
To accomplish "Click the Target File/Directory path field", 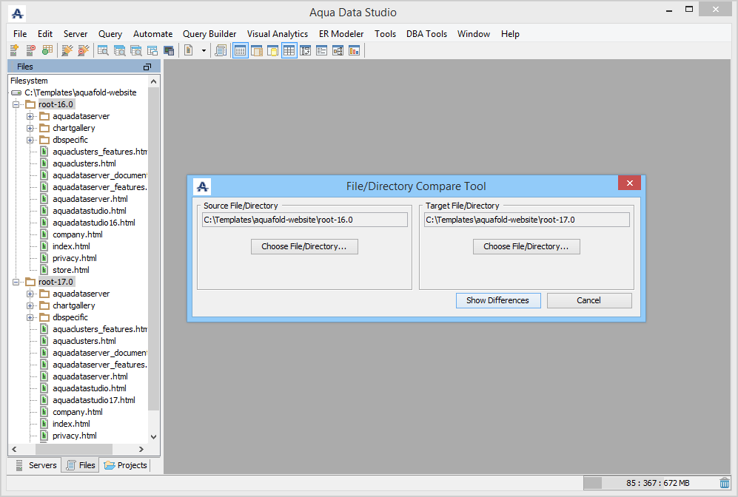I will (527, 220).
